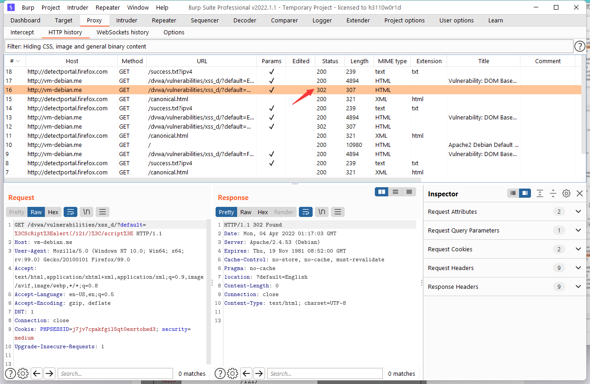Click the Filter settings bar

click(x=288, y=46)
